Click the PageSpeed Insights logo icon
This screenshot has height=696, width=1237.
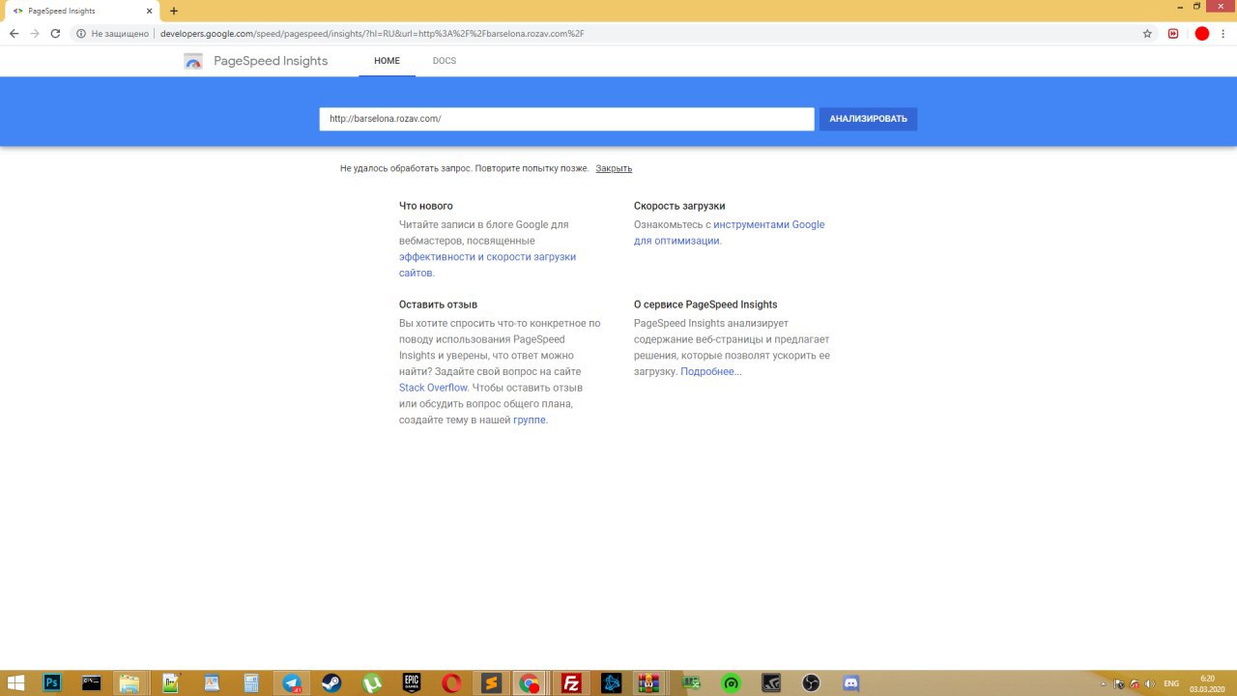pos(193,61)
